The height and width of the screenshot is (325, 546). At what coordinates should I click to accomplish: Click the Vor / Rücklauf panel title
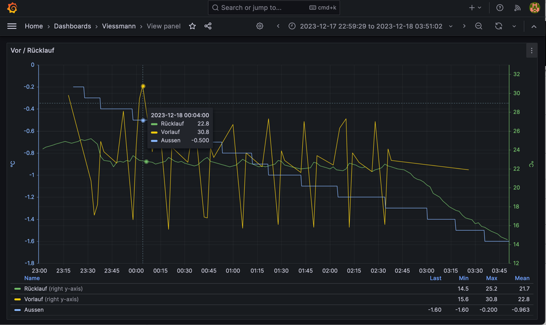[x=32, y=50]
